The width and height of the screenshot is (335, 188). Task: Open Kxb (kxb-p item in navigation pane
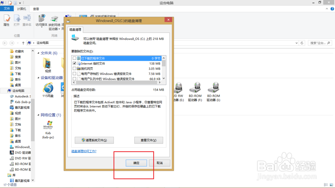[x=20, y=102]
